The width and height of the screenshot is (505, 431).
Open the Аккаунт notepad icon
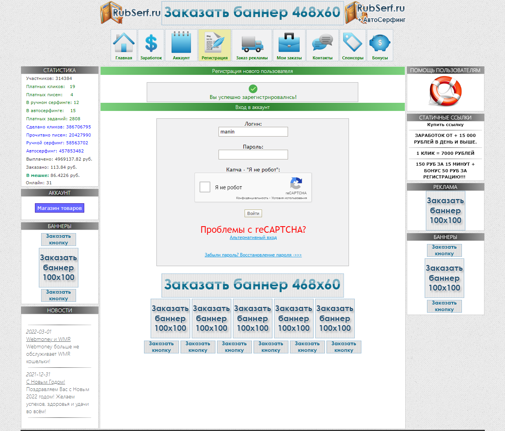pyautogui.click(x=181, y=45)
